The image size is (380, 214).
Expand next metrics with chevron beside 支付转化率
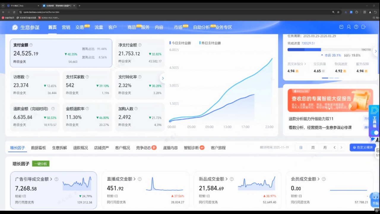pyautogui.click(x=163, y=78)
